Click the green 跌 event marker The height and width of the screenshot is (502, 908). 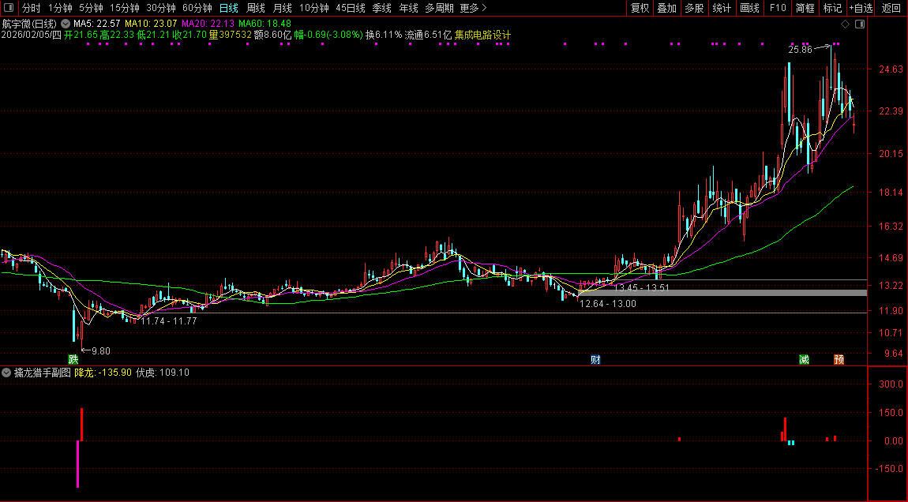click(x=73, y=359)
